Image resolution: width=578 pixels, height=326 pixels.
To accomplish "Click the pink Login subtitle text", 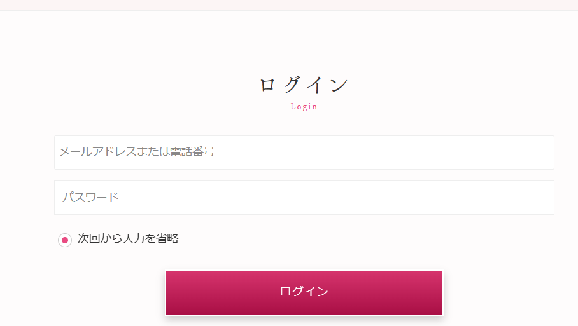I will [x=304, y=107].
